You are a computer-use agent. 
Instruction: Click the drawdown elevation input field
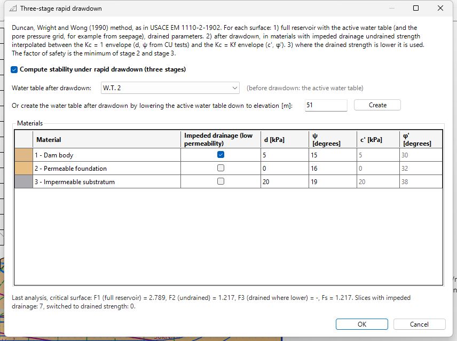[326, 105]
